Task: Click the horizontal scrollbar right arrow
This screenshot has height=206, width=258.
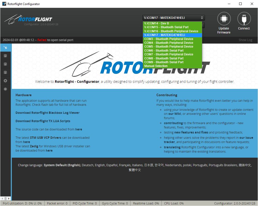Action: pyautogui.click(x=9, y=198)
